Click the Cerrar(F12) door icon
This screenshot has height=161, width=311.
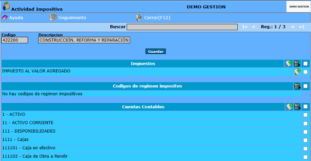click(x=139, y=18)
